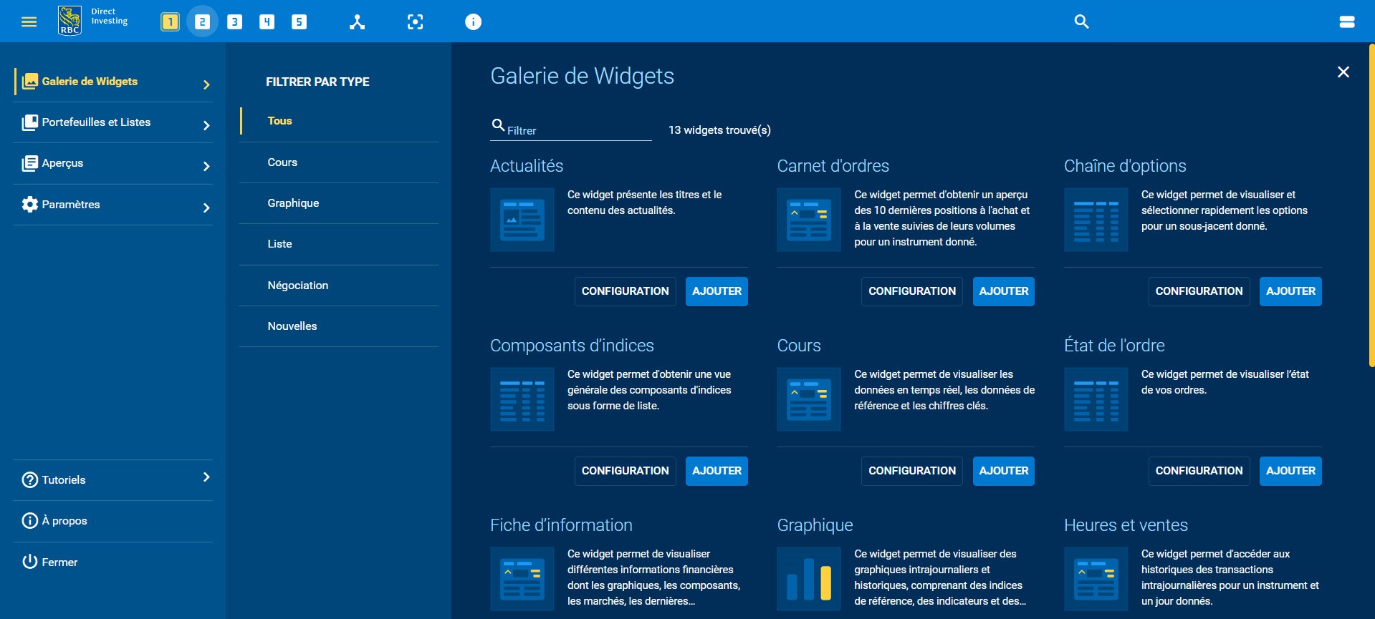Image resolution: width=1375 pixels, height=619 pixels.
Task: Configure the État de l'ordre widget
Action: click(x=1199, y=471)
